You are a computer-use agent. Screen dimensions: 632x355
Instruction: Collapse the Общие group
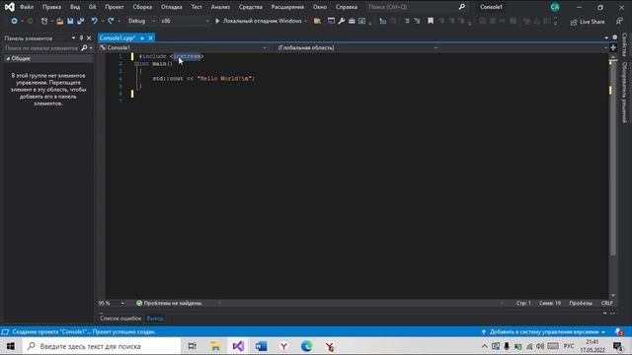(x=8, y=59)
